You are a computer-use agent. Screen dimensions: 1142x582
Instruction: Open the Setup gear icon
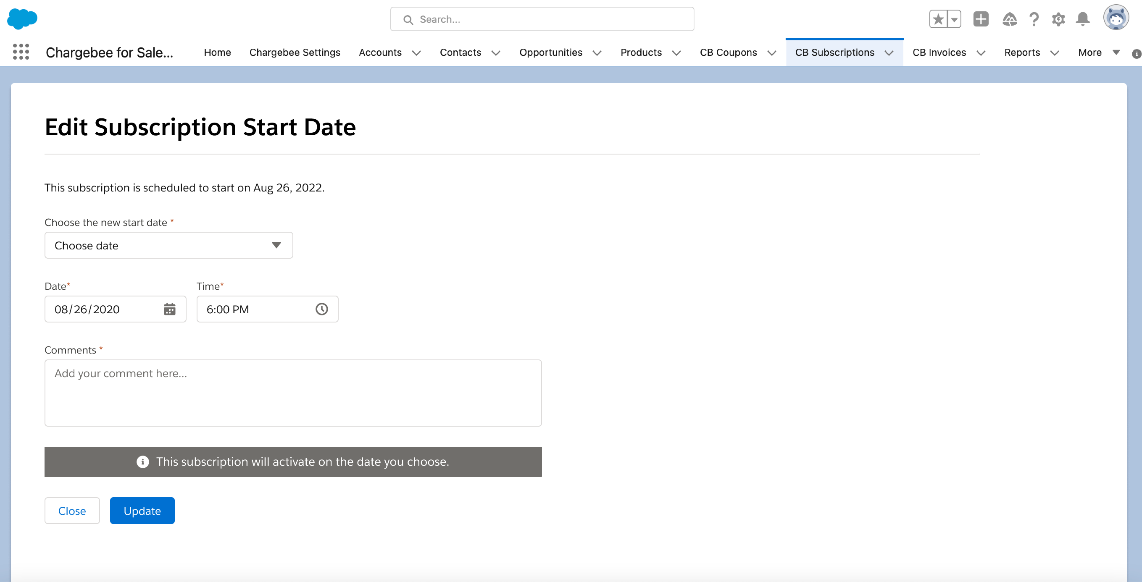1058,19
